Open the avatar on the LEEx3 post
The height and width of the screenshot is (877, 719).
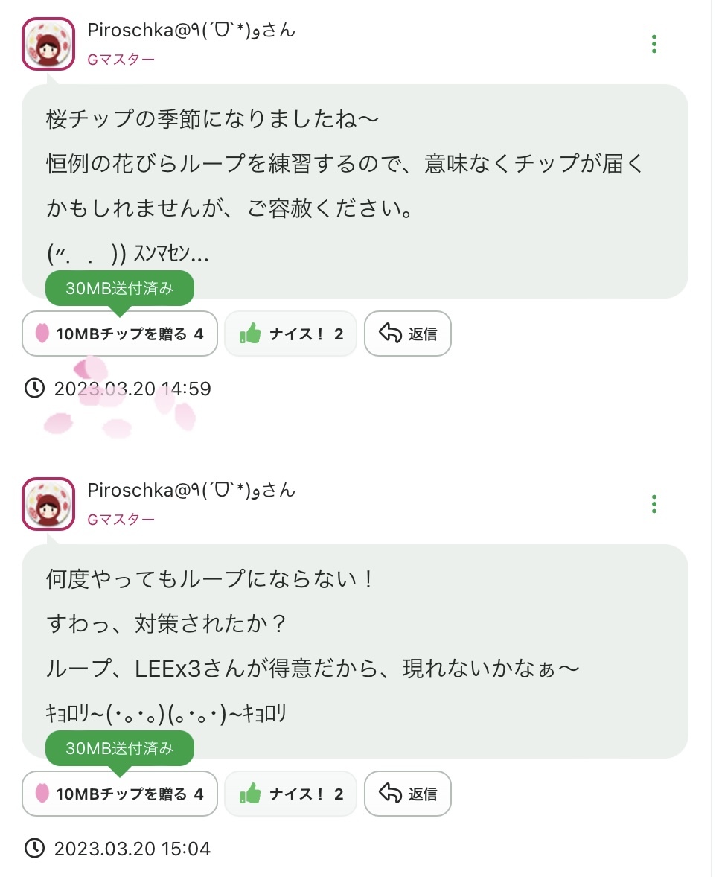[48, 504]
